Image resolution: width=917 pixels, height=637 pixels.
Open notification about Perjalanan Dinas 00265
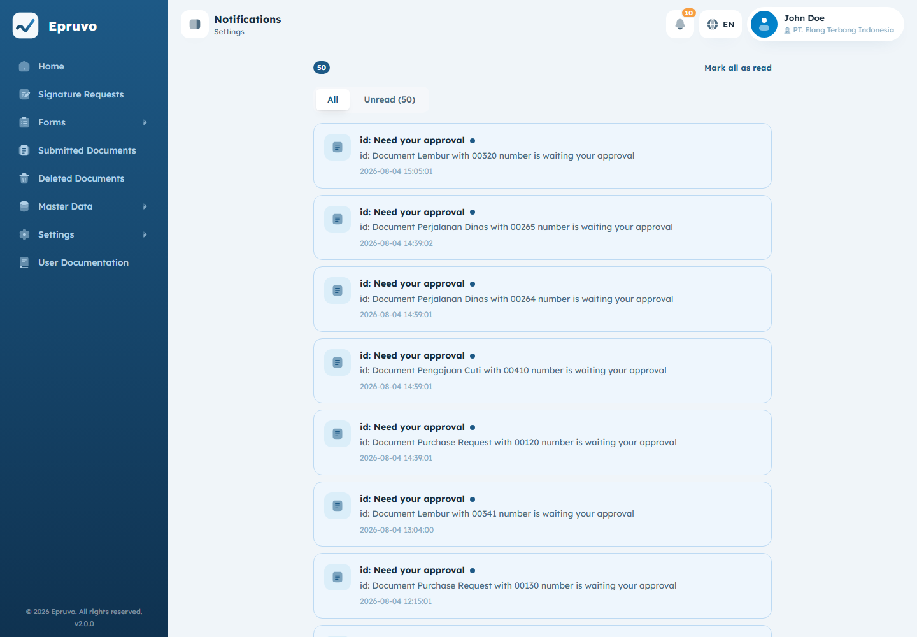[x=543, y=227]
